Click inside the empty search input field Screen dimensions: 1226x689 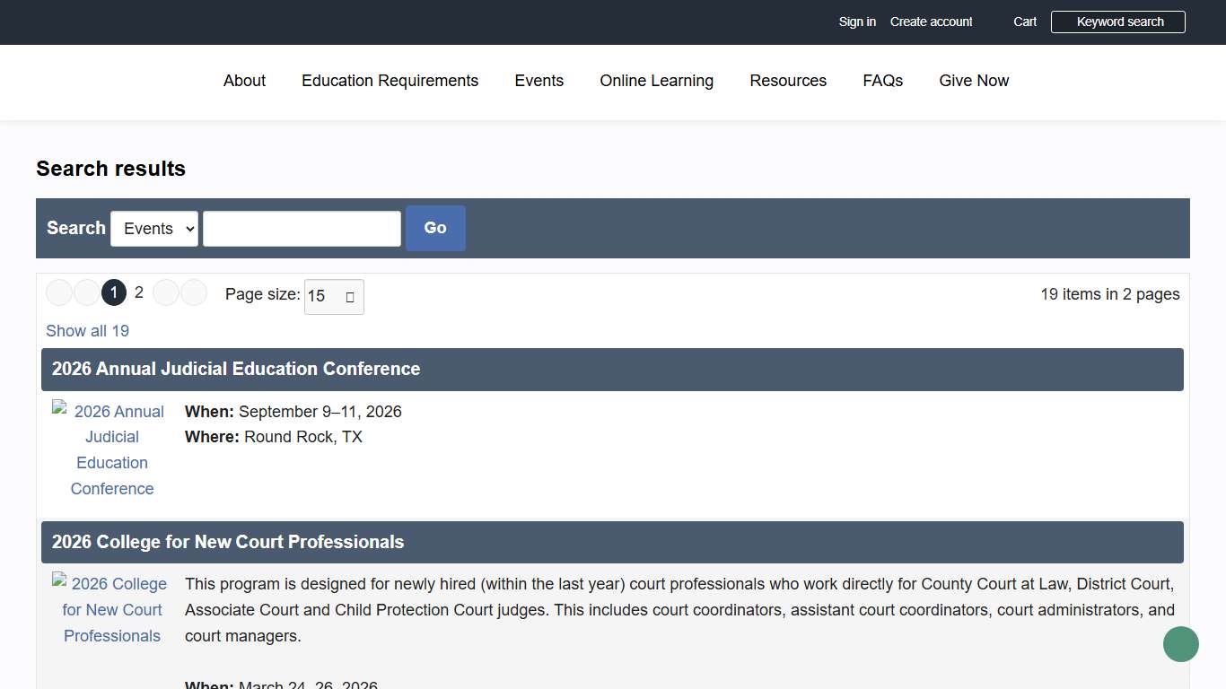coord(302,229)
